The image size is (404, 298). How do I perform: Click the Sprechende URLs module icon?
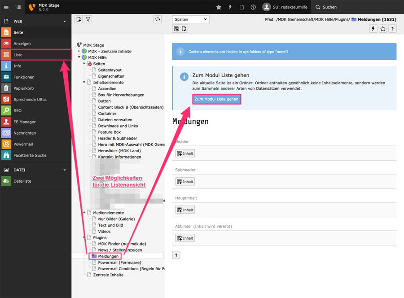[x=6, y=100]
